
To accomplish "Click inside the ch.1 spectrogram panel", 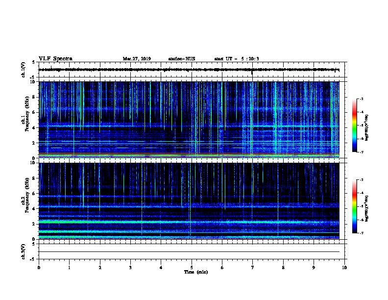I will 189,120.
